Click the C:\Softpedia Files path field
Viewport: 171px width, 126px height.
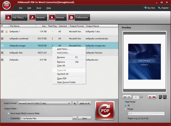pos(46,118)
